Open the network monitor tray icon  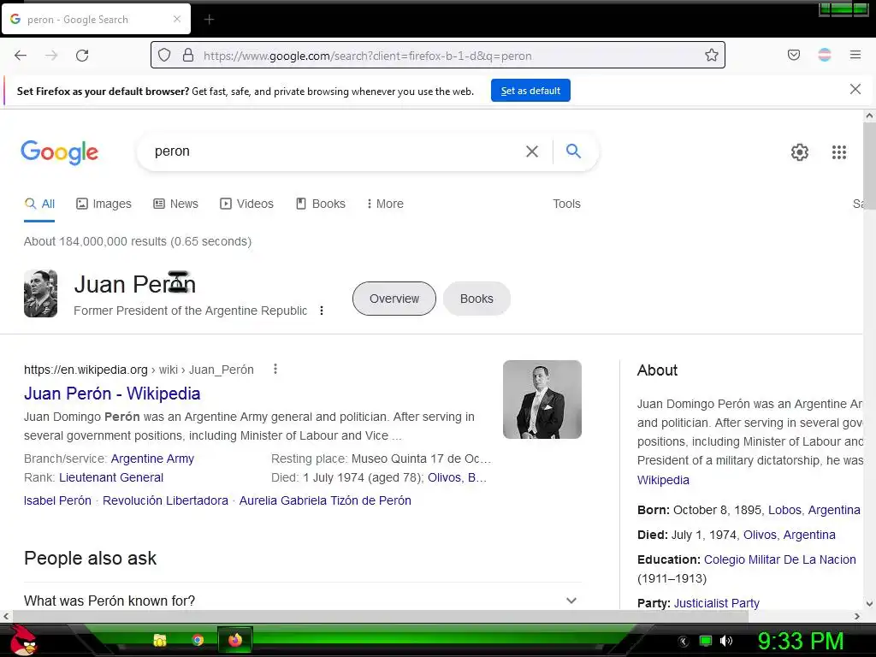coord(706,641)
